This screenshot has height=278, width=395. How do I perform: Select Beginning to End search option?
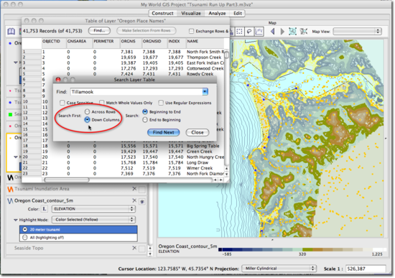point(145,111)
